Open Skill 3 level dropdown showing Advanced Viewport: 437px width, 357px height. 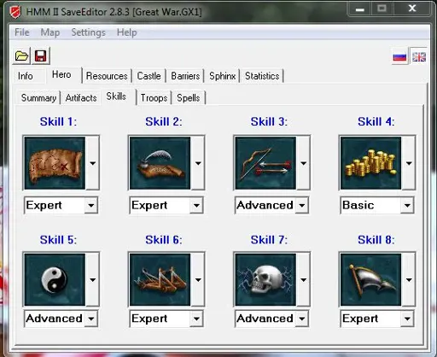271,205
